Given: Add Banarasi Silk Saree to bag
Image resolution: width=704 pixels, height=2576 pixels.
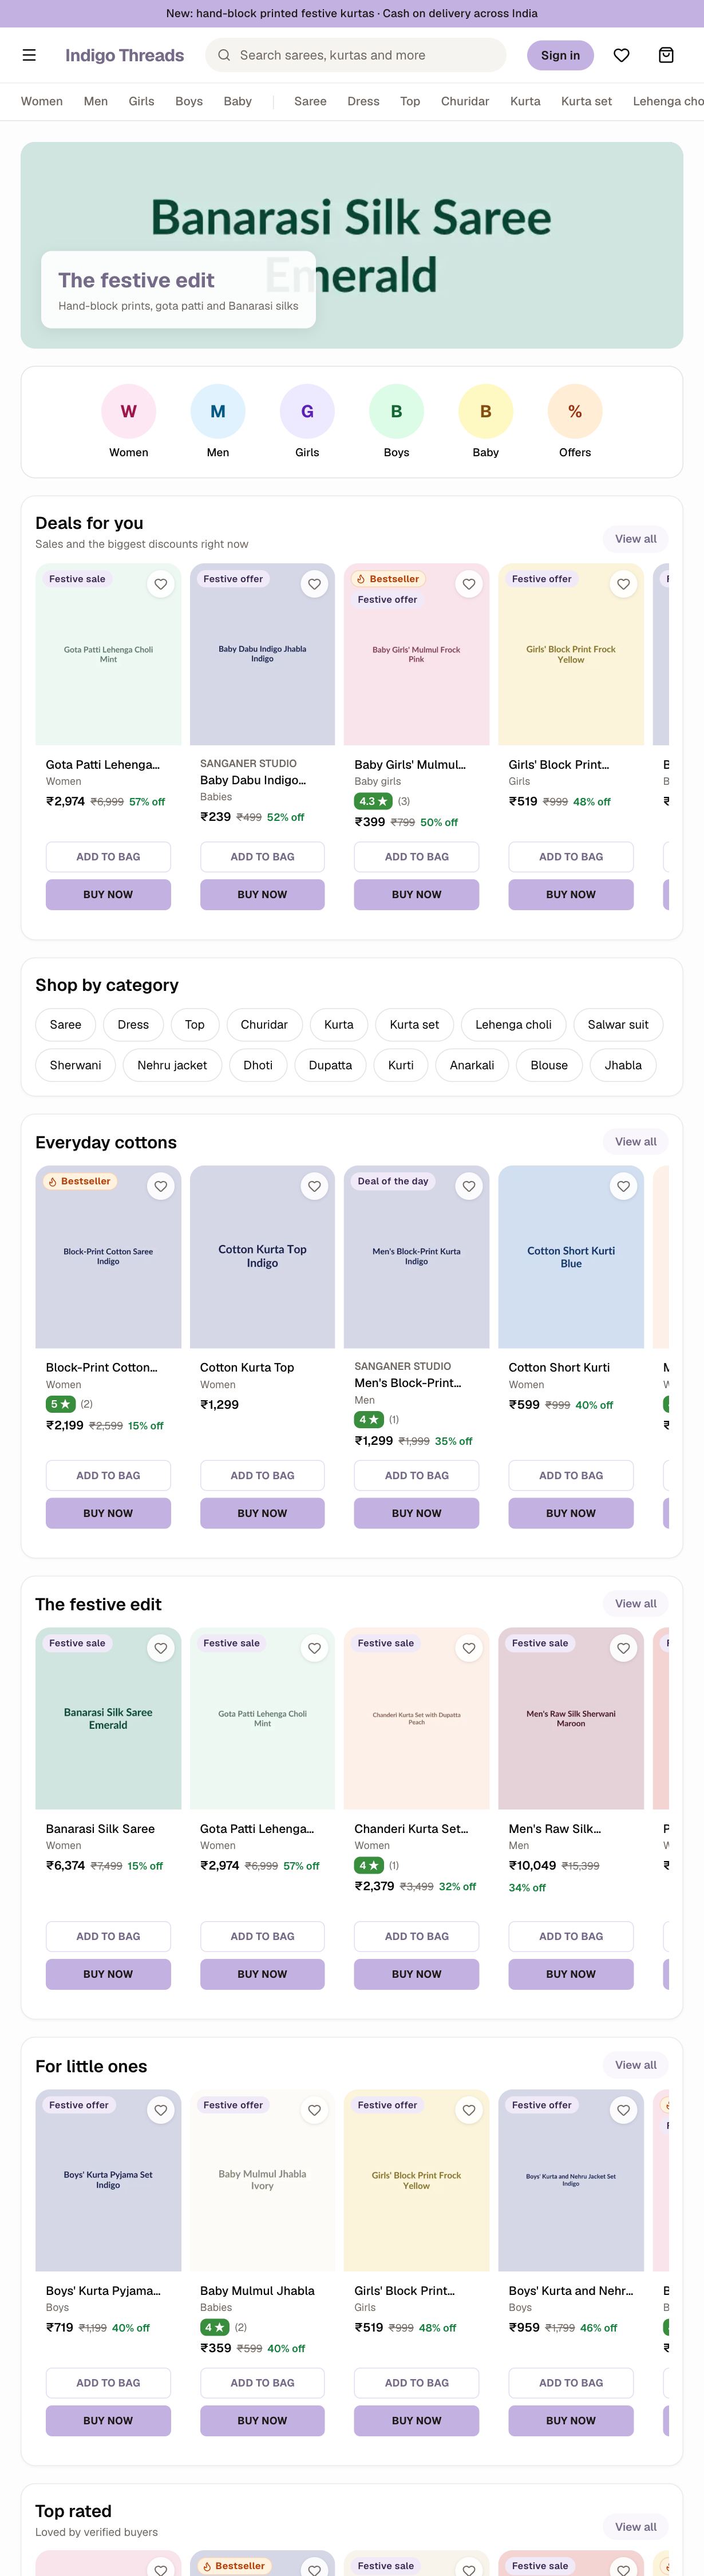Looking at the screenshot, I should [x=108, y=1937].
